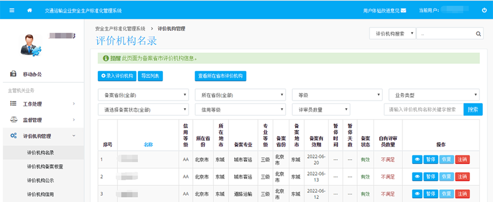Click 暂停 button in row 2

431,177
